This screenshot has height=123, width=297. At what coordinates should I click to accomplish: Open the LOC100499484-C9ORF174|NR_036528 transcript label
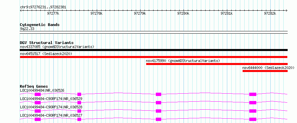(51, 107)
